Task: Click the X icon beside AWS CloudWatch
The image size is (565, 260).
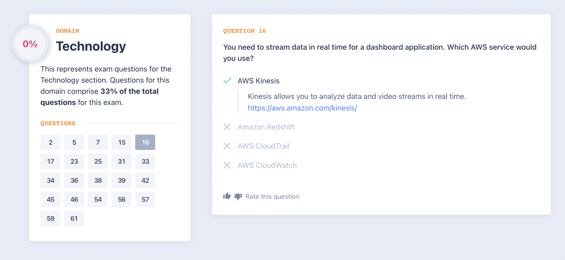Action: [x=227, y=165]
